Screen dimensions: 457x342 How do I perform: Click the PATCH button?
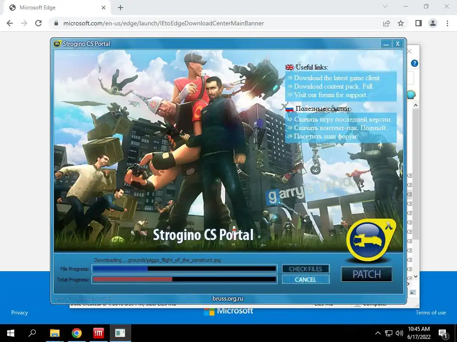click(x=367, y=274)
